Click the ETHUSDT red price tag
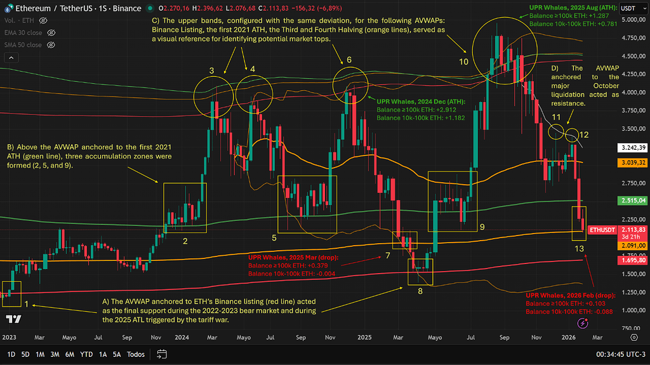650x365 pixels. pos(602,229)
